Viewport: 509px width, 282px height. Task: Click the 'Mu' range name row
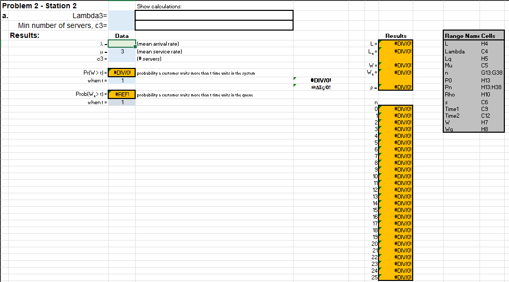(x=448, y=65)
